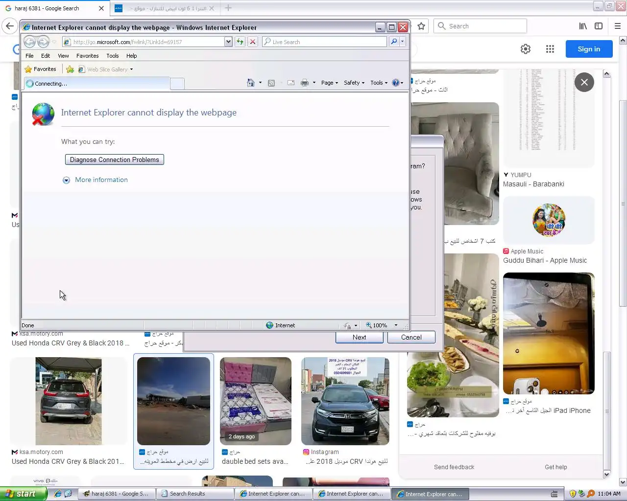Click in the Firefox Search box
Viewport: 627px width, 501px height.
[480, 26]
